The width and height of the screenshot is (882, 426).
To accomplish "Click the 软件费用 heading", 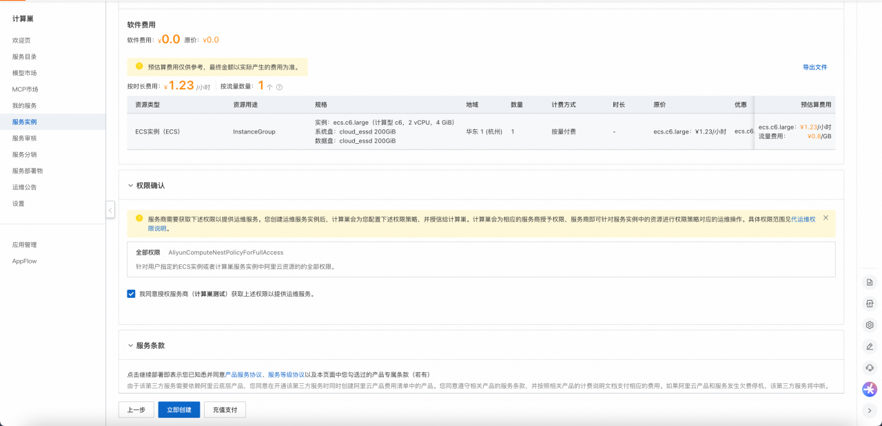I will pyautogui.click(x=141, y=25).
